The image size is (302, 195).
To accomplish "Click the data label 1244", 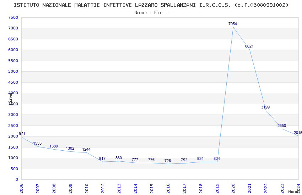I will (86, 150).
